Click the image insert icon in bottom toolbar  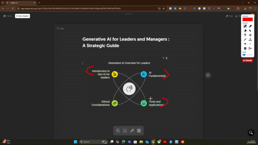click(139, 130)
